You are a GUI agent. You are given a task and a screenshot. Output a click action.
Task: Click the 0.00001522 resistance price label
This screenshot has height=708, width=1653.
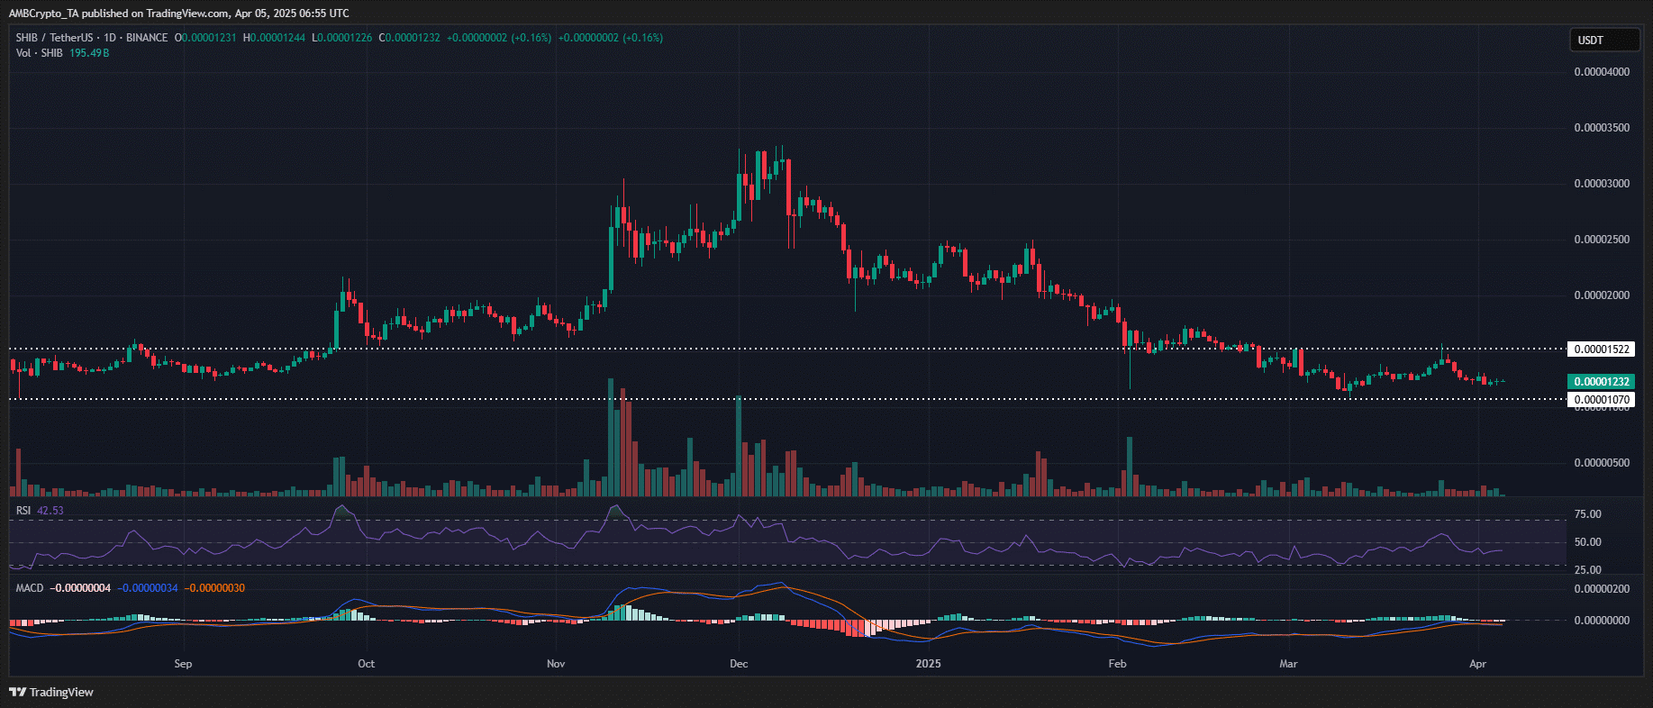click(x=1601, y=349)
